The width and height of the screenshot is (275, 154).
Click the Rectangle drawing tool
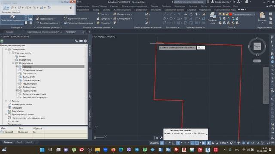(178, 18)
